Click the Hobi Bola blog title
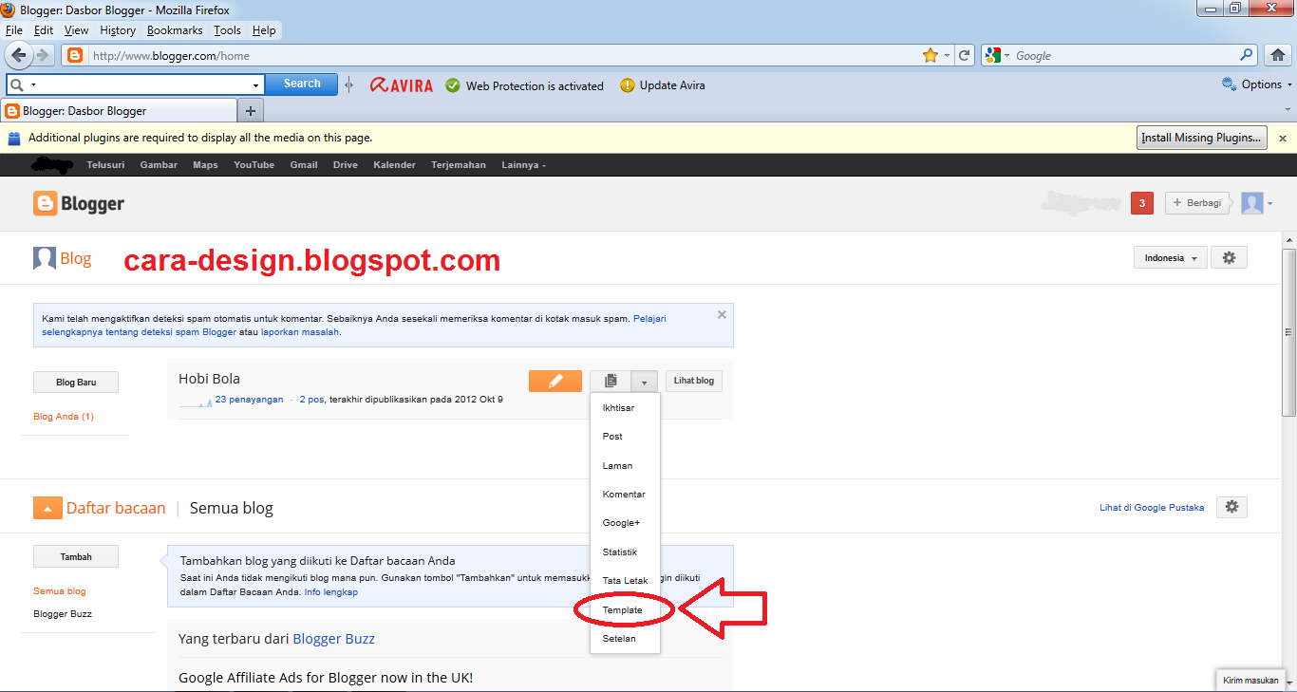This screenshot has width=1297, height=692. click(x=209, y=379)
